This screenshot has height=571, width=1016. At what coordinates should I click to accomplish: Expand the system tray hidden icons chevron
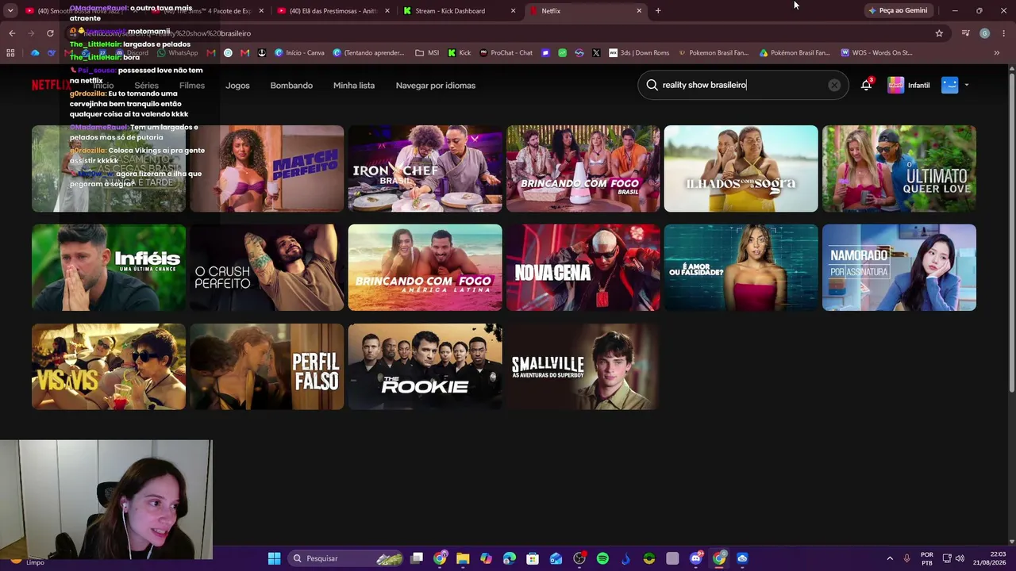(889, 558)
